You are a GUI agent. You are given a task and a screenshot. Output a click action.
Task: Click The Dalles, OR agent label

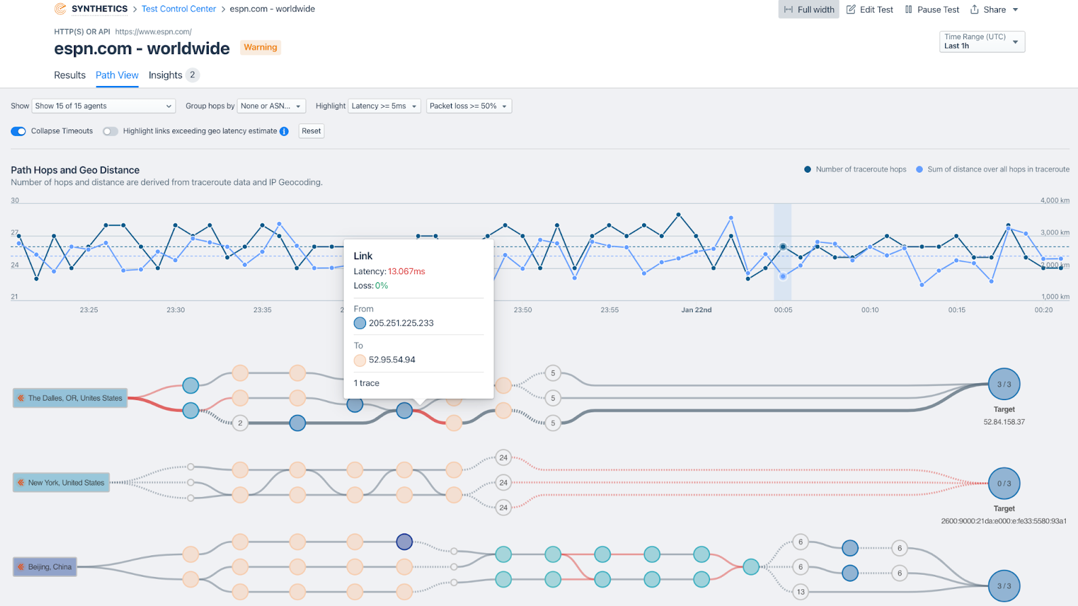pyautogui.click(x=70, y=398)
